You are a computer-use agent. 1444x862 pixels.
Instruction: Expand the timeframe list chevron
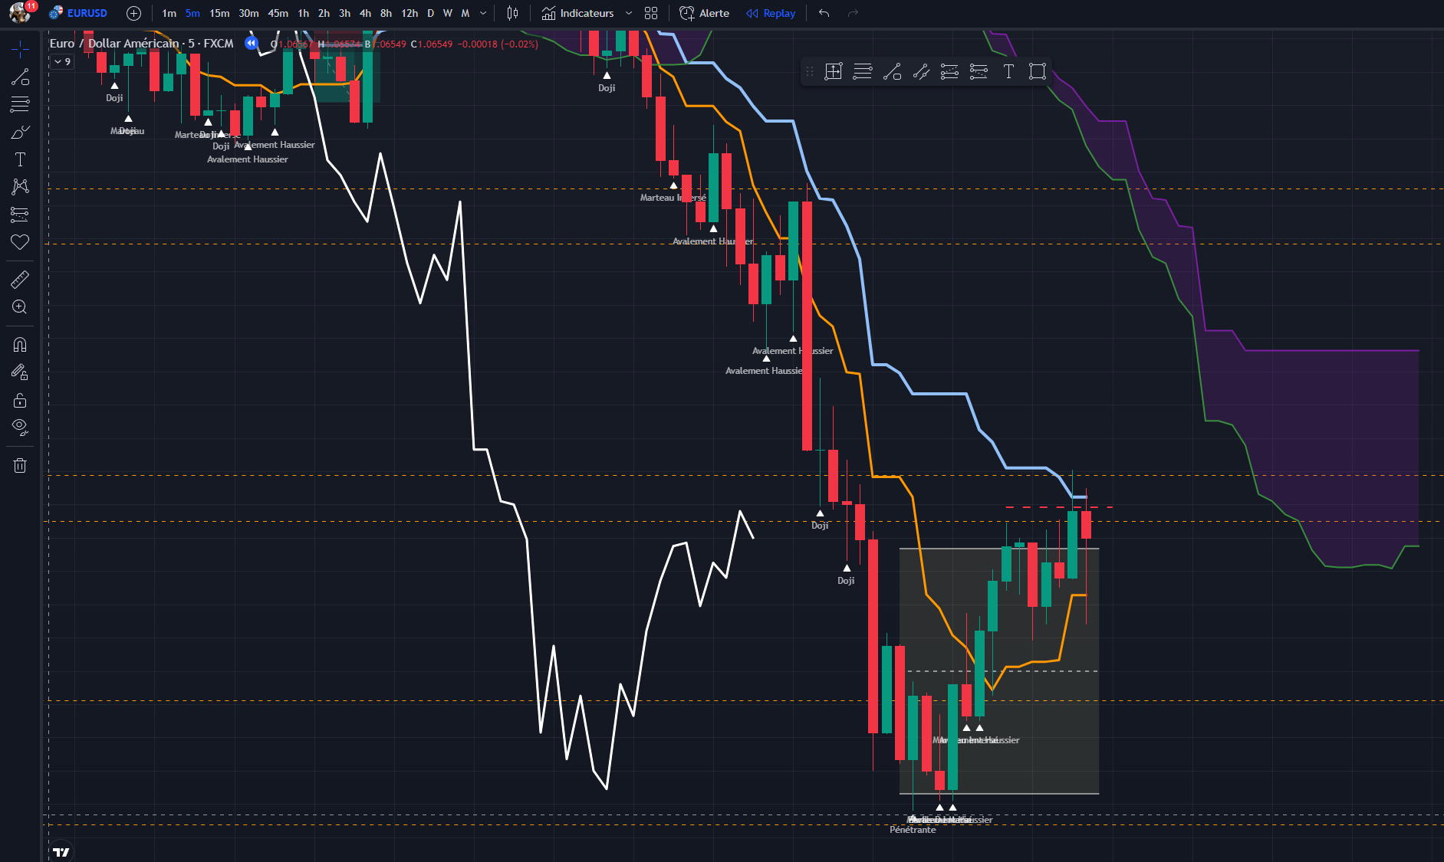coord(483,13)
